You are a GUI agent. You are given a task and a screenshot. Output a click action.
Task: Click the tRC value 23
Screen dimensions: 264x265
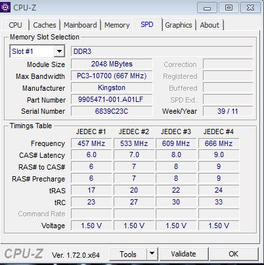pyautogui.click(x=91, y=202)
